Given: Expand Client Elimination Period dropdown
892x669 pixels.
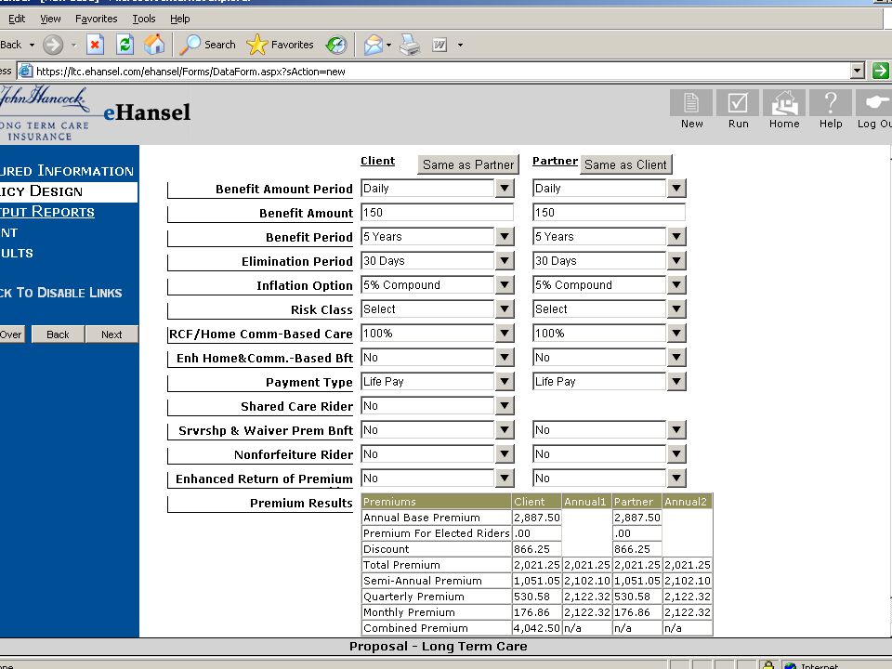Looking at the screenshot, I should point(505,260).
